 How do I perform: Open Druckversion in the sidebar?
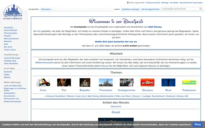pos(10,96)
